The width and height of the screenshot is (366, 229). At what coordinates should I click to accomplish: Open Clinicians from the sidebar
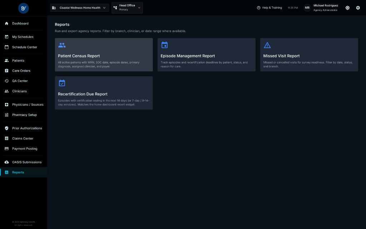coord(23,91)
